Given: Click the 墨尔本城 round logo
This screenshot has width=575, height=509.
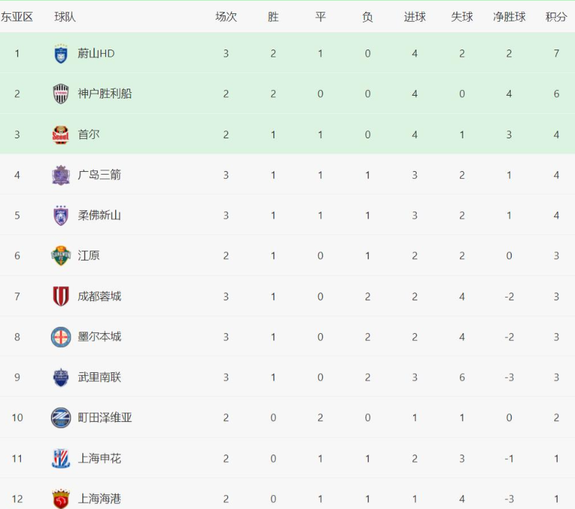Looking at the screenshot, I should (61, 337).
